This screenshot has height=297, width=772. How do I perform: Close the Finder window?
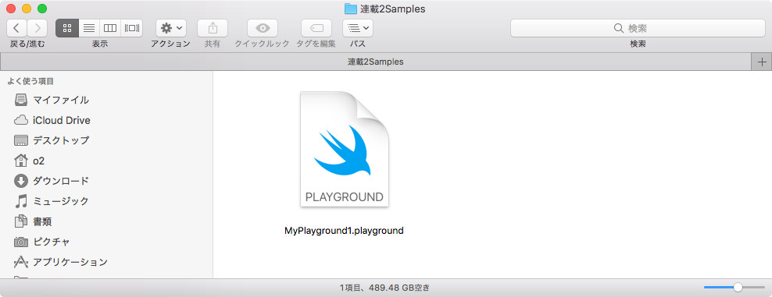(x=11, y=9)
